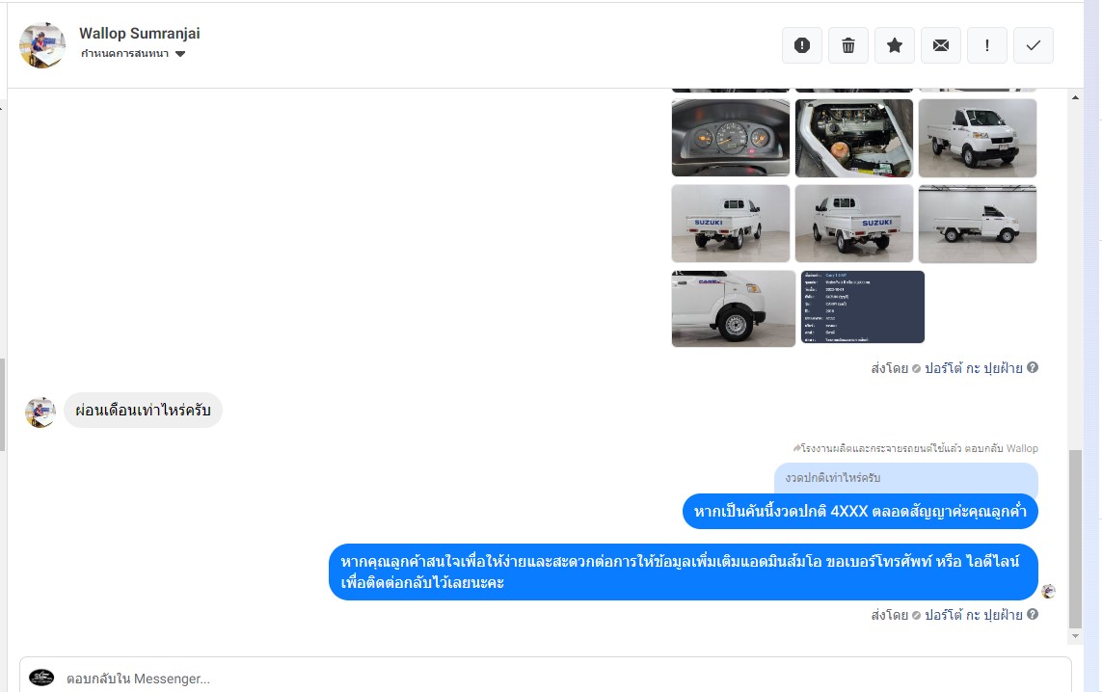Screen dimensions: 1102x692
Task: Click scrollbar down arrow in chat pane
Action: [x=1075, y=636]
